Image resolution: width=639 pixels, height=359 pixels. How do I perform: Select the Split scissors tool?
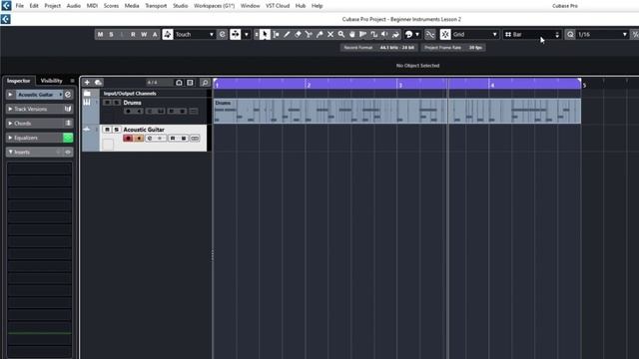pos(309,35)
